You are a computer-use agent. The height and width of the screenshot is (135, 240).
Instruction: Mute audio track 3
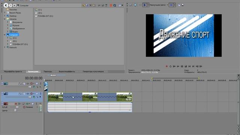pyautogui.click(x=33, y=104)
